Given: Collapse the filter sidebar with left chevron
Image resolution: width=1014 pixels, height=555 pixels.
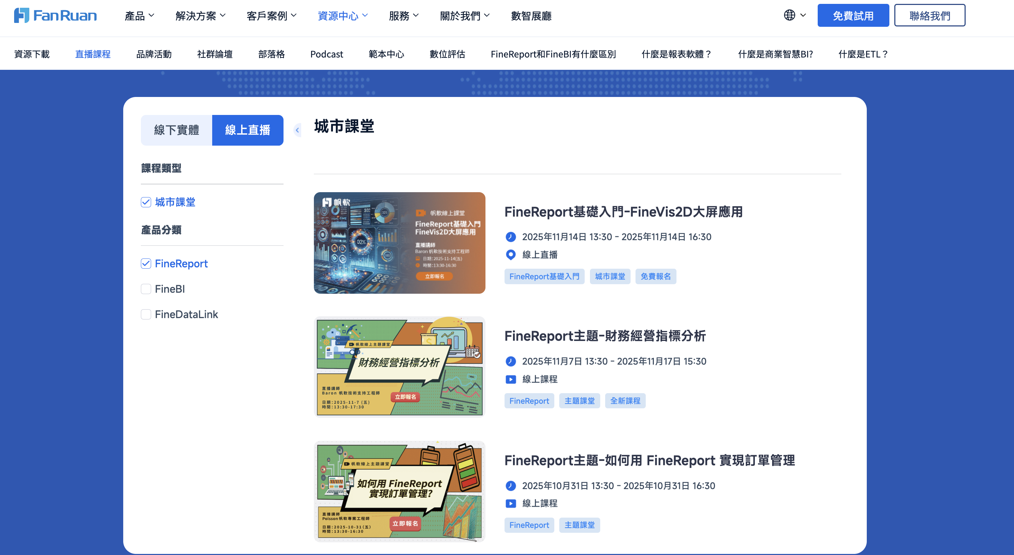Looking at the screenshot, I should (298, 130).
